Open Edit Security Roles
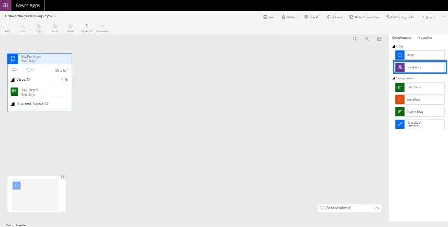The image size is (448, 227). tap(400, 17)
